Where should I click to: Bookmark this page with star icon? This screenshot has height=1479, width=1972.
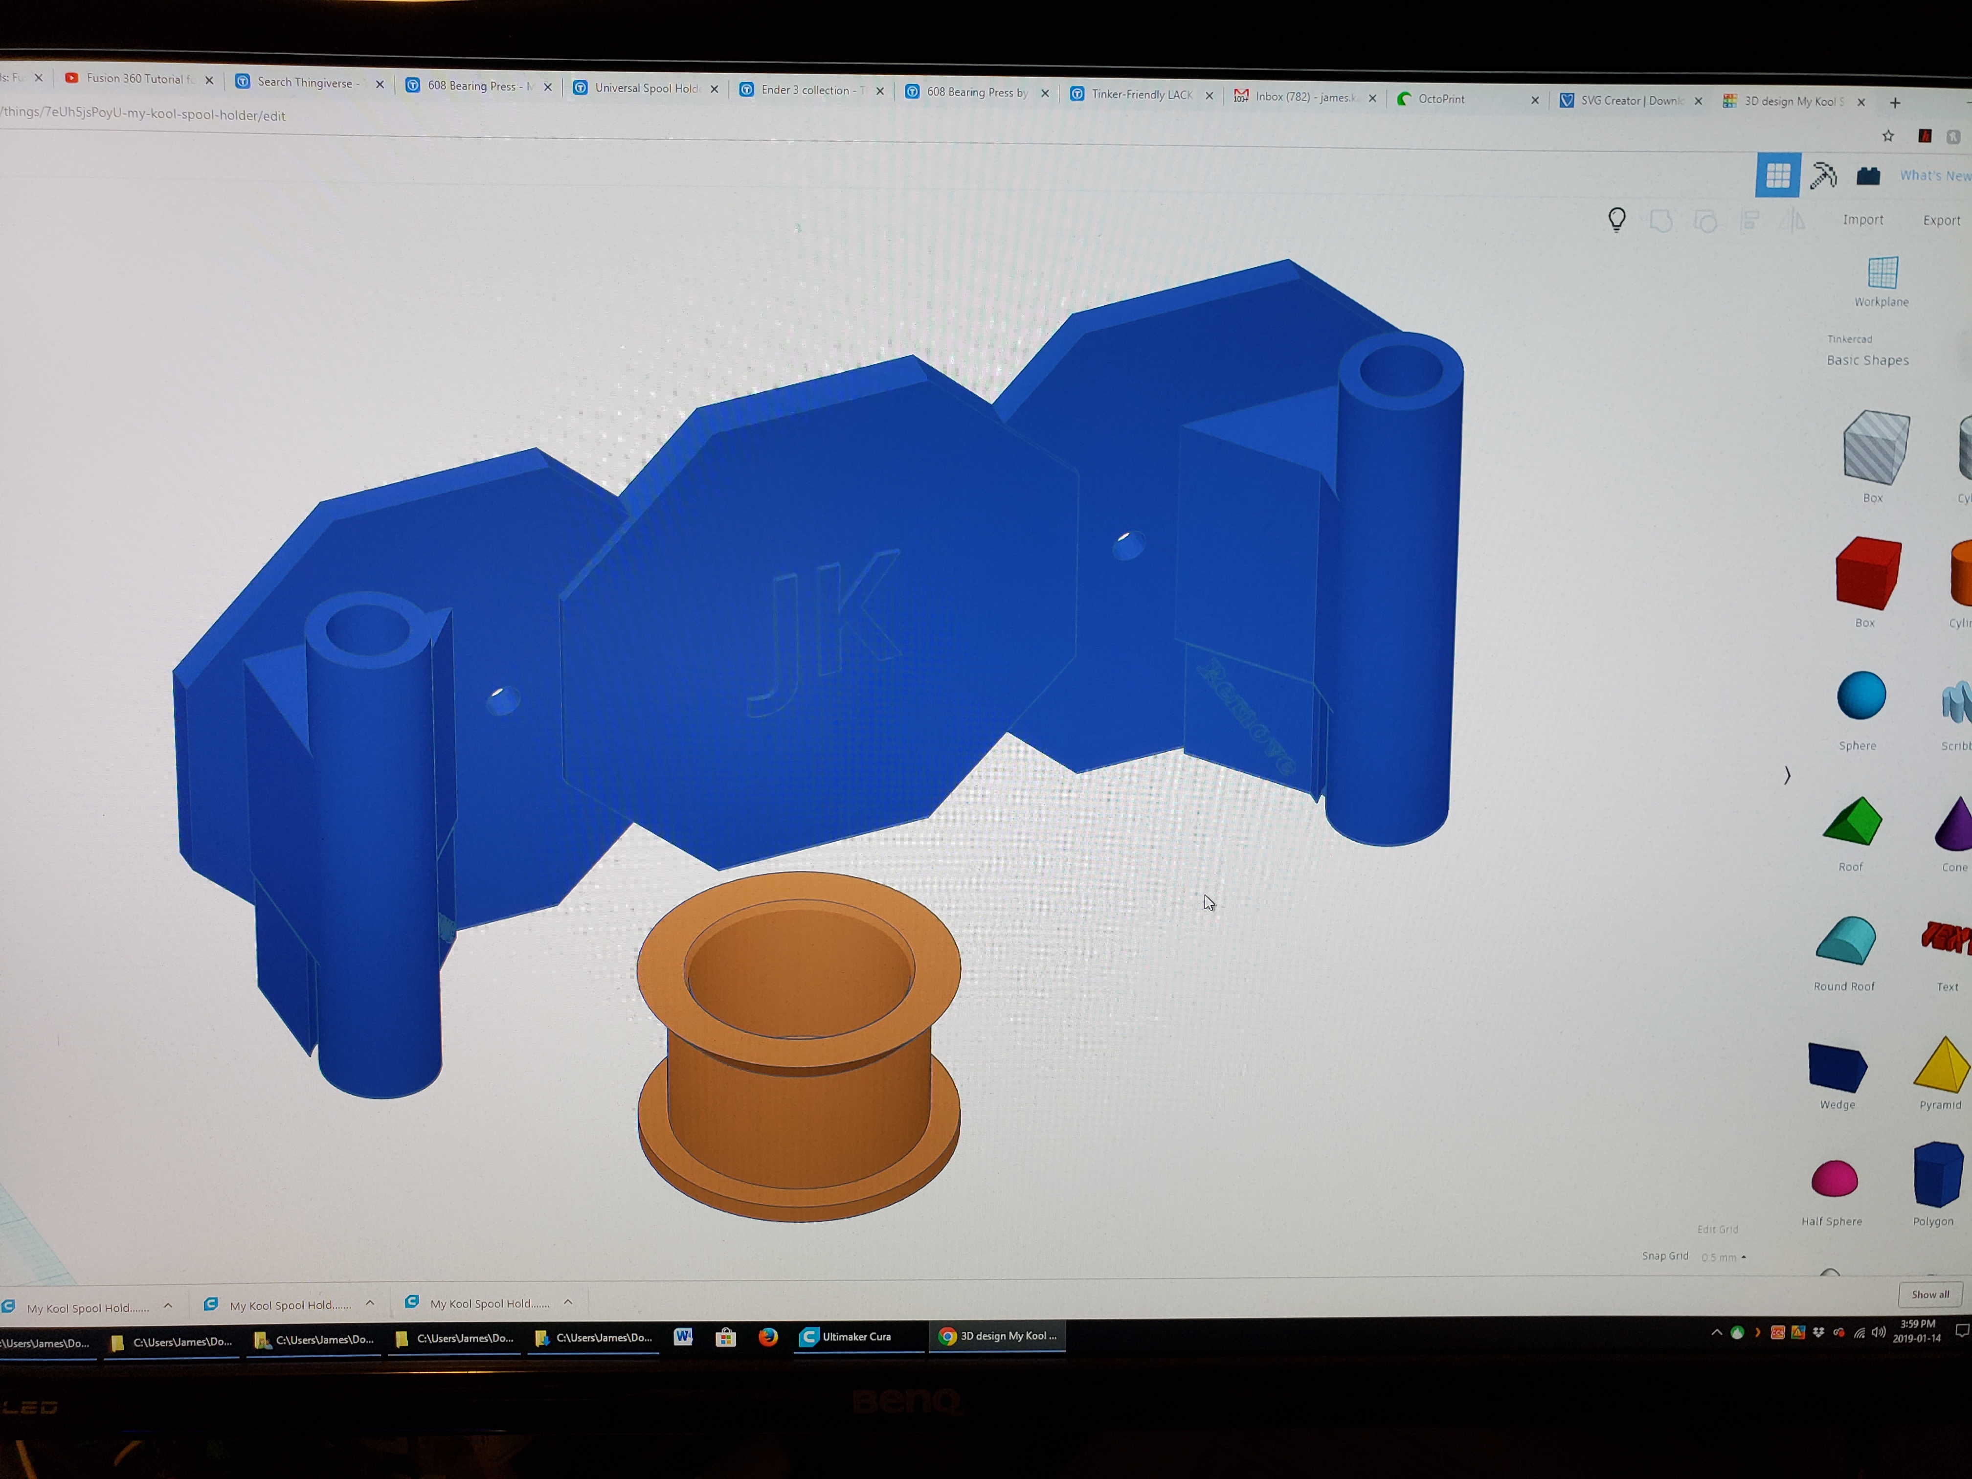pos(1887,135)
